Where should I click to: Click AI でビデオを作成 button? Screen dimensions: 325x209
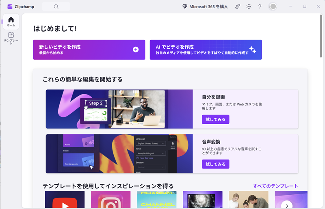coord(206,50)
